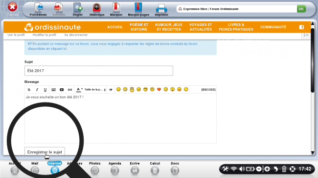This screenshot has height=178, width=318.
Task: Add the red heart emoticon
Action: point(159,89)
